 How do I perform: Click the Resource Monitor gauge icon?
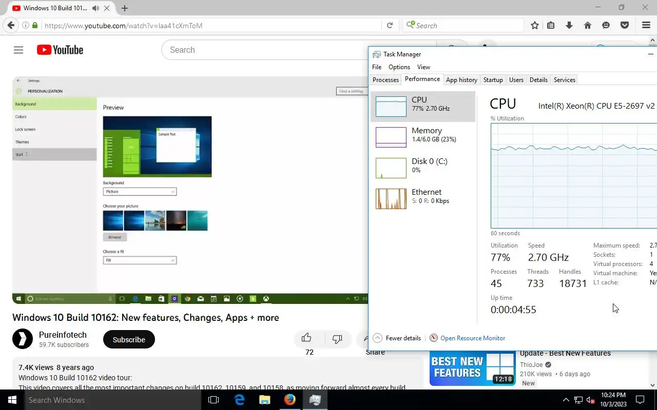pos(434,338)
